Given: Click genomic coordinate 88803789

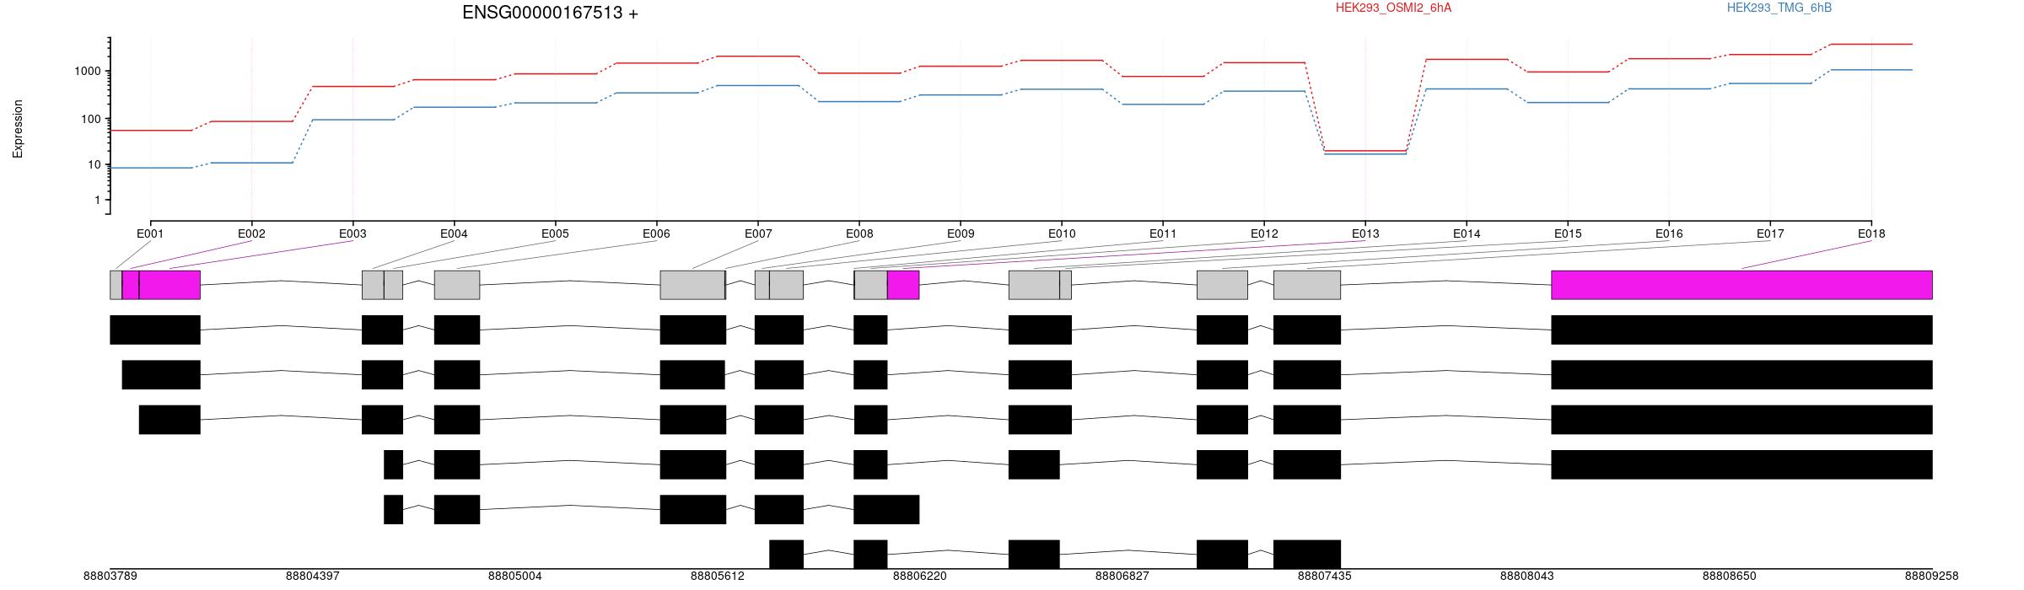Looking at the screenshot, I should (110, 577).
